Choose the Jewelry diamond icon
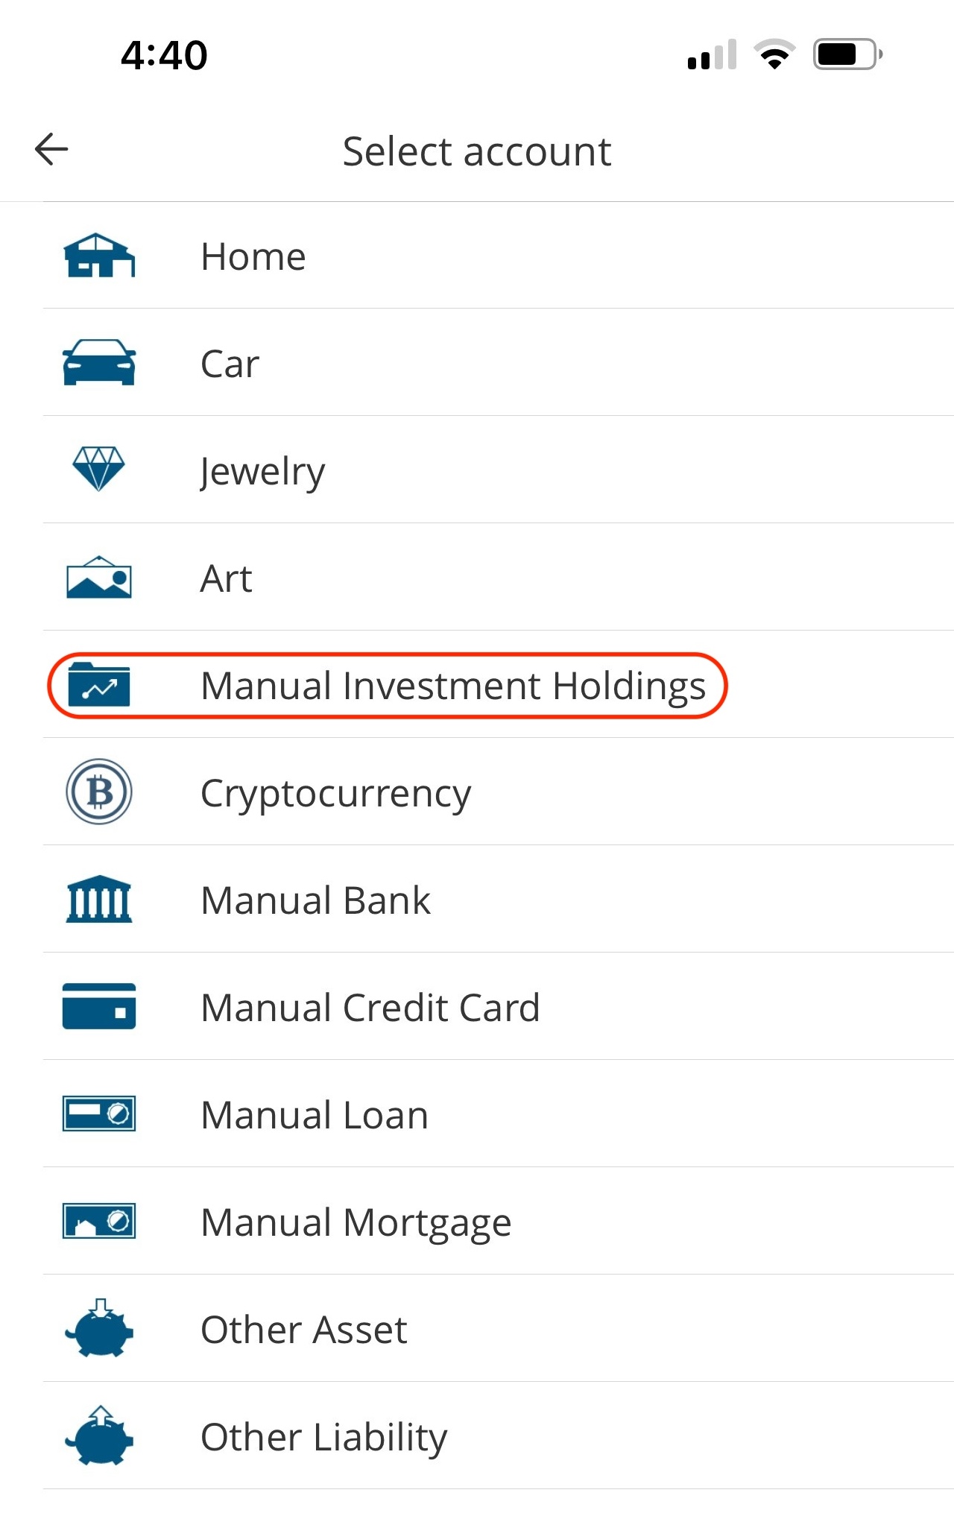The width and height of the screenshot is (954, 1519). tap(98, 469)
